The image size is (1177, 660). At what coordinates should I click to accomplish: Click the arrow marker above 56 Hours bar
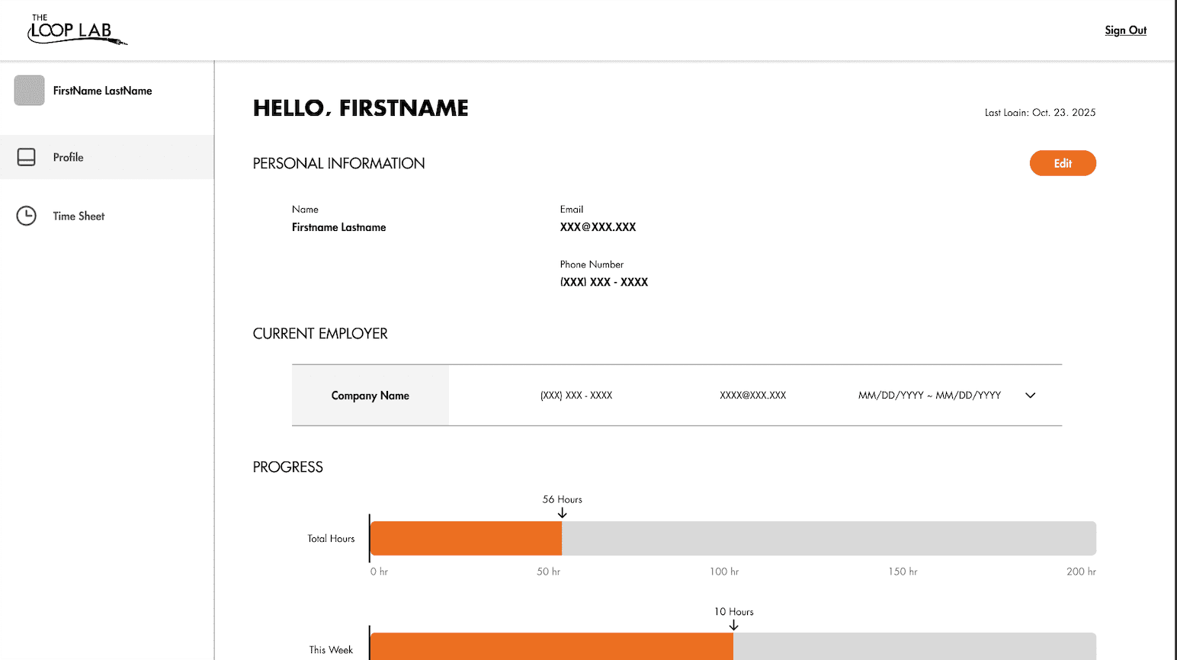(562, 514)
